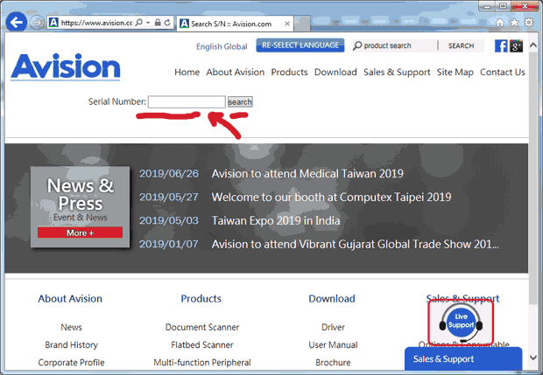This screenshot has width=543, height=375.
Task: Click the browser Forward arrow button
Action: point(37,23)
